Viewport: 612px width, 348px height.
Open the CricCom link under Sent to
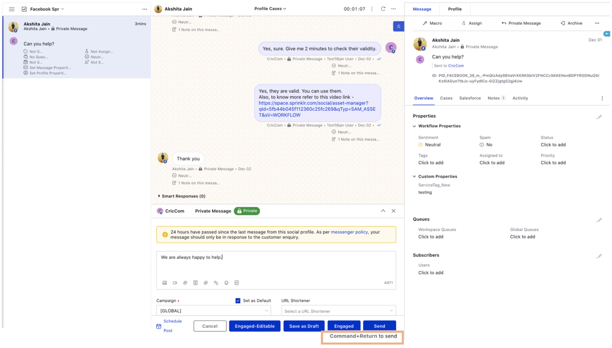[456, 66]
